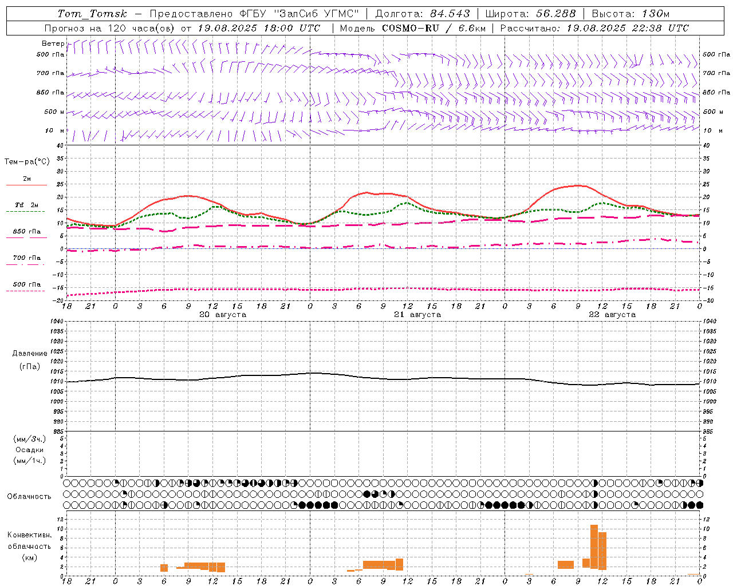
Task: Click the forecast start '19.08.2025 18:00 UTC'
Action: (259, 28)
